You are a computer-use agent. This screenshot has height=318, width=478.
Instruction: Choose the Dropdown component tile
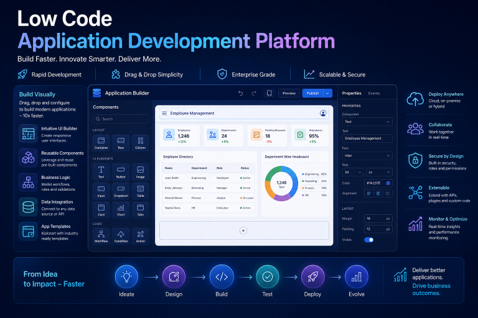pos(121,191)
